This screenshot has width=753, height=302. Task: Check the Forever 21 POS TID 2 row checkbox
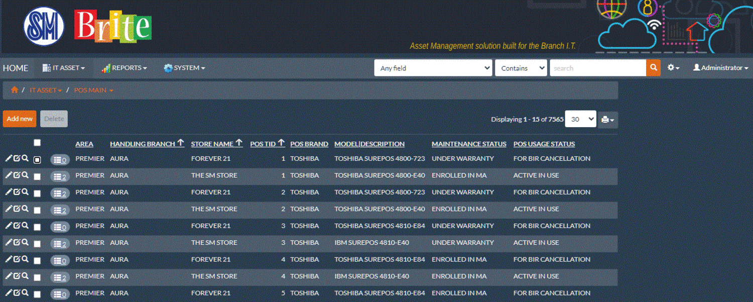coord(37,193)
